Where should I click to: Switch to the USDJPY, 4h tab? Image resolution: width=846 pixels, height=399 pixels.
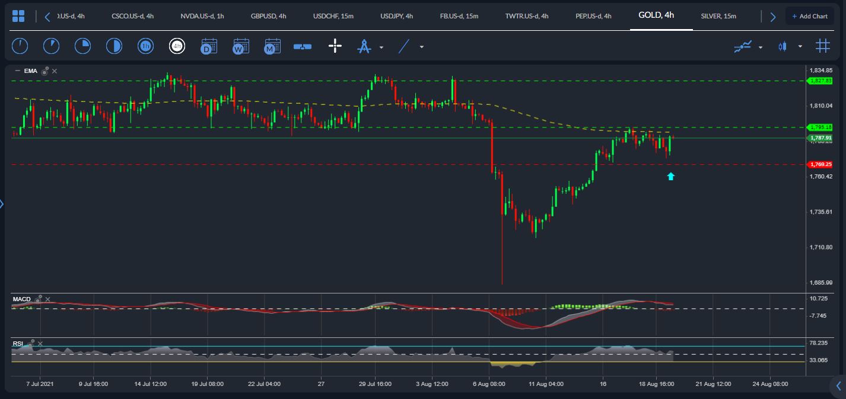pos(396,16)
